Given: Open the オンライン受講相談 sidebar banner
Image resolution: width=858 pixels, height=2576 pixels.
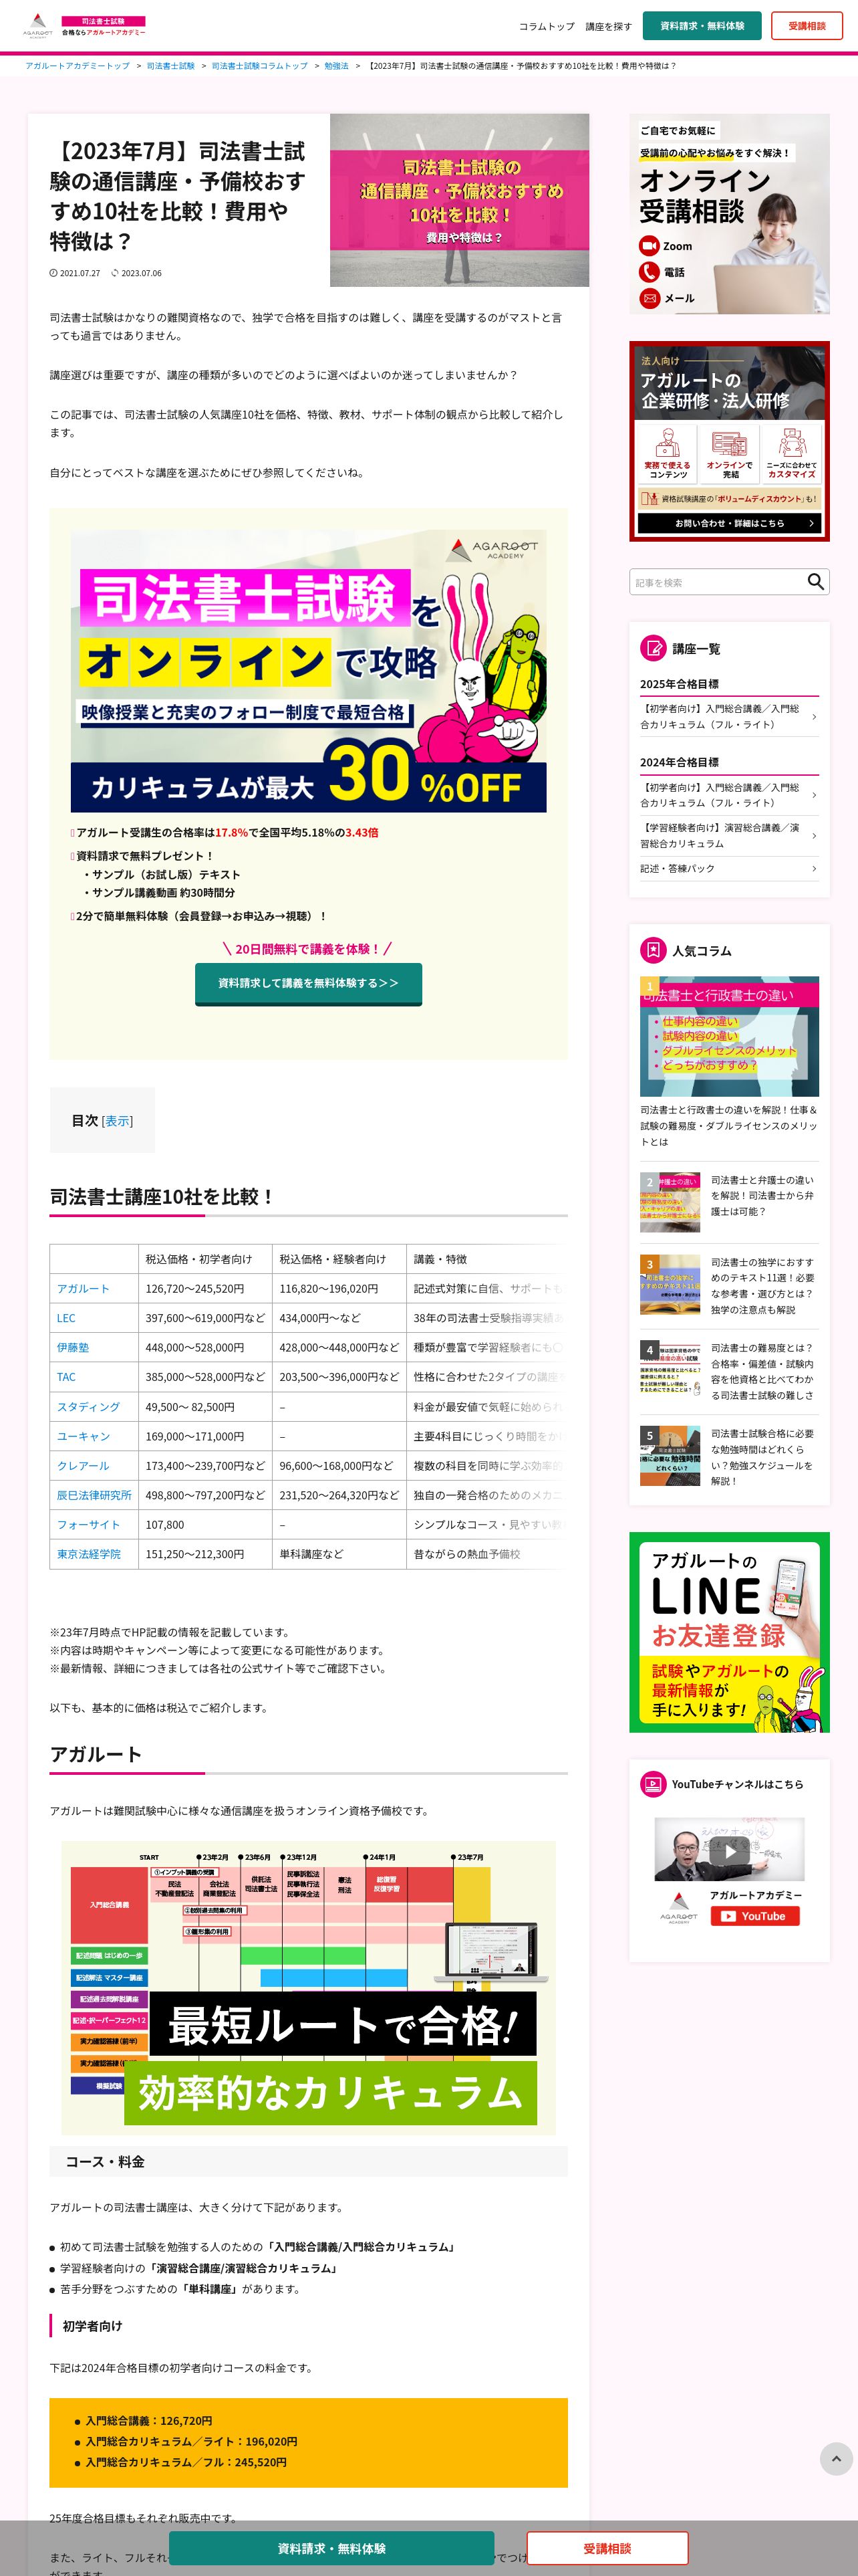Looking at the screenshot, I should (729, 214).
